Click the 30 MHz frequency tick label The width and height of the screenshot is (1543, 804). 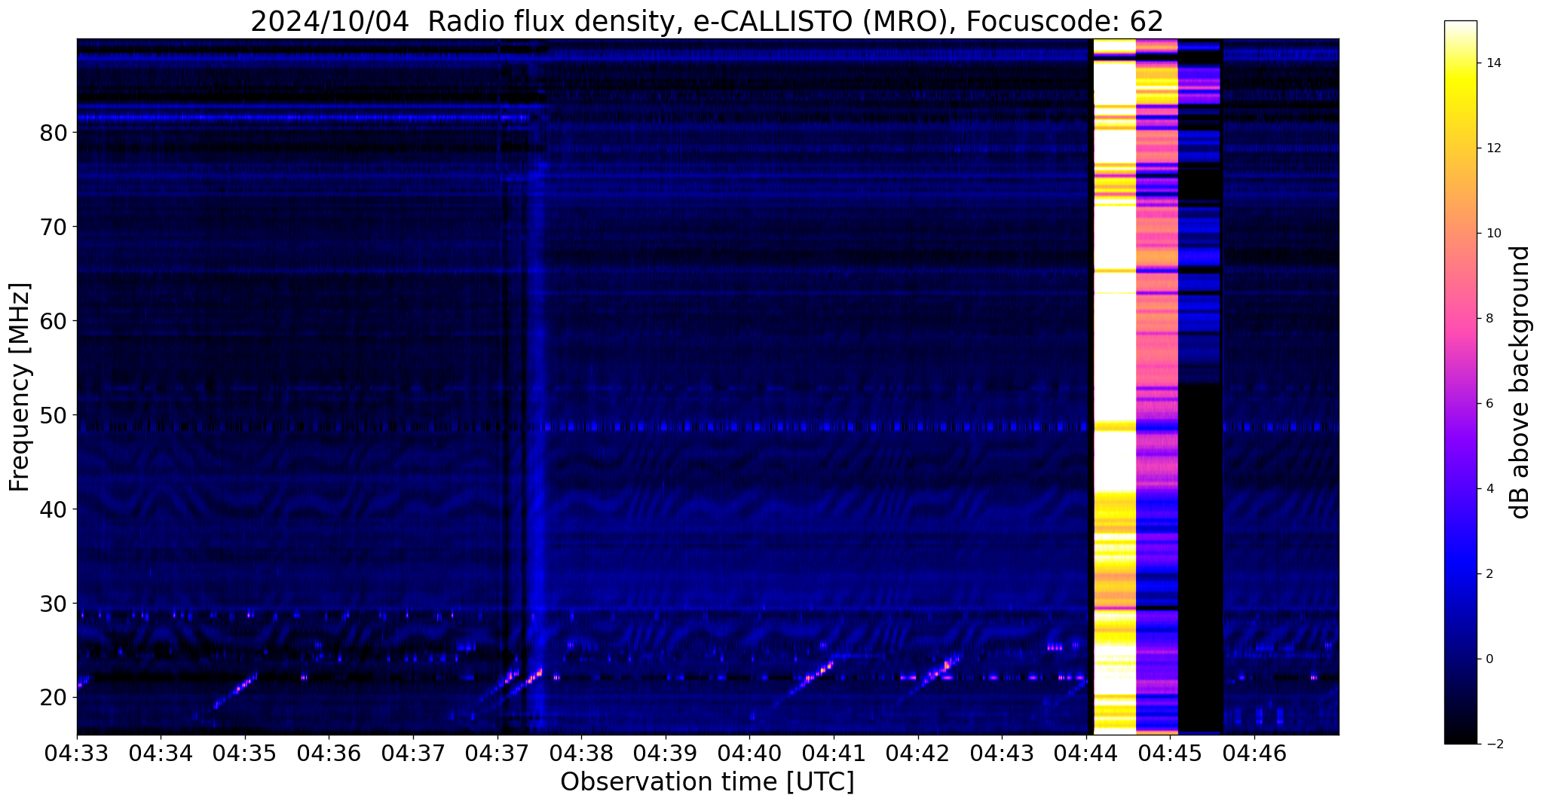(x=53, y=604)
